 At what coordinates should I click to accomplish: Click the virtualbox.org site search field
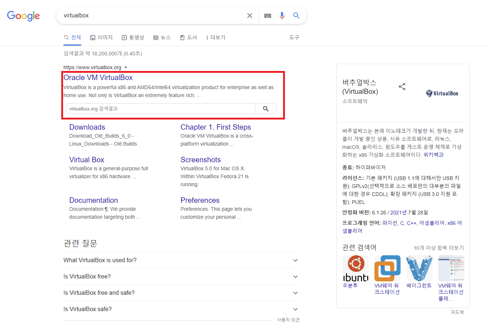pyautogui.click(x=161, y=109)
